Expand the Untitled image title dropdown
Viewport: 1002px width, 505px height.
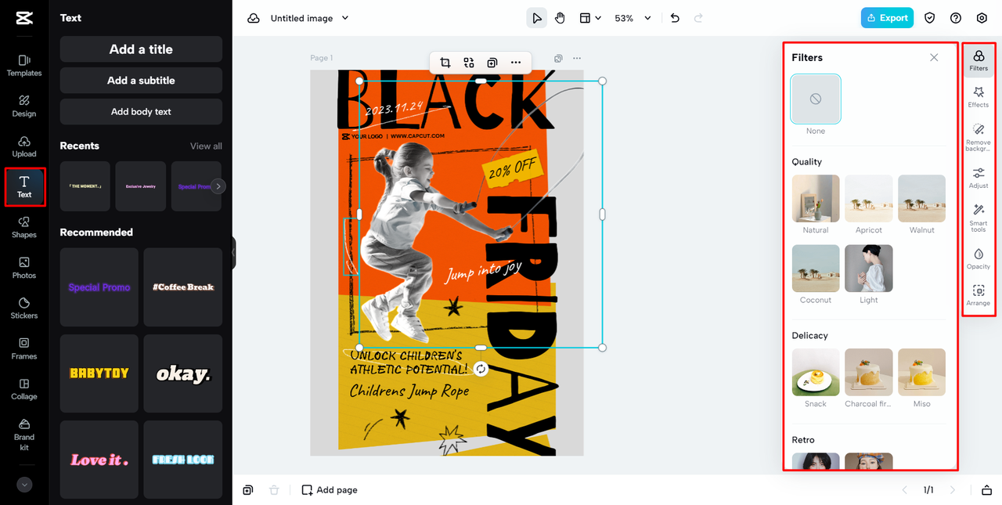345,18
